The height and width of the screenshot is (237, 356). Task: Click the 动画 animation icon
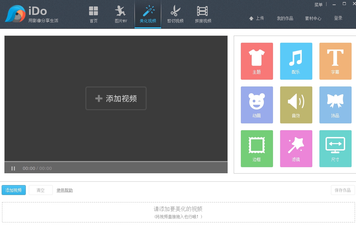pyautogui.click(x=257, y=105)
